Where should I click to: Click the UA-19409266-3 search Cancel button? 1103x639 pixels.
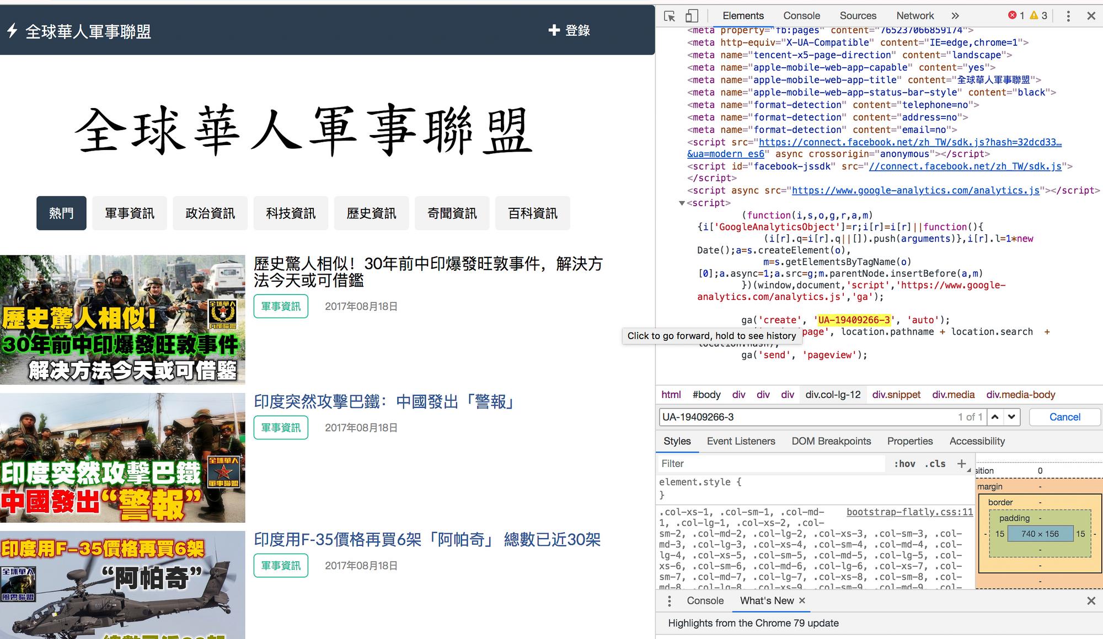click(1064, 417)
